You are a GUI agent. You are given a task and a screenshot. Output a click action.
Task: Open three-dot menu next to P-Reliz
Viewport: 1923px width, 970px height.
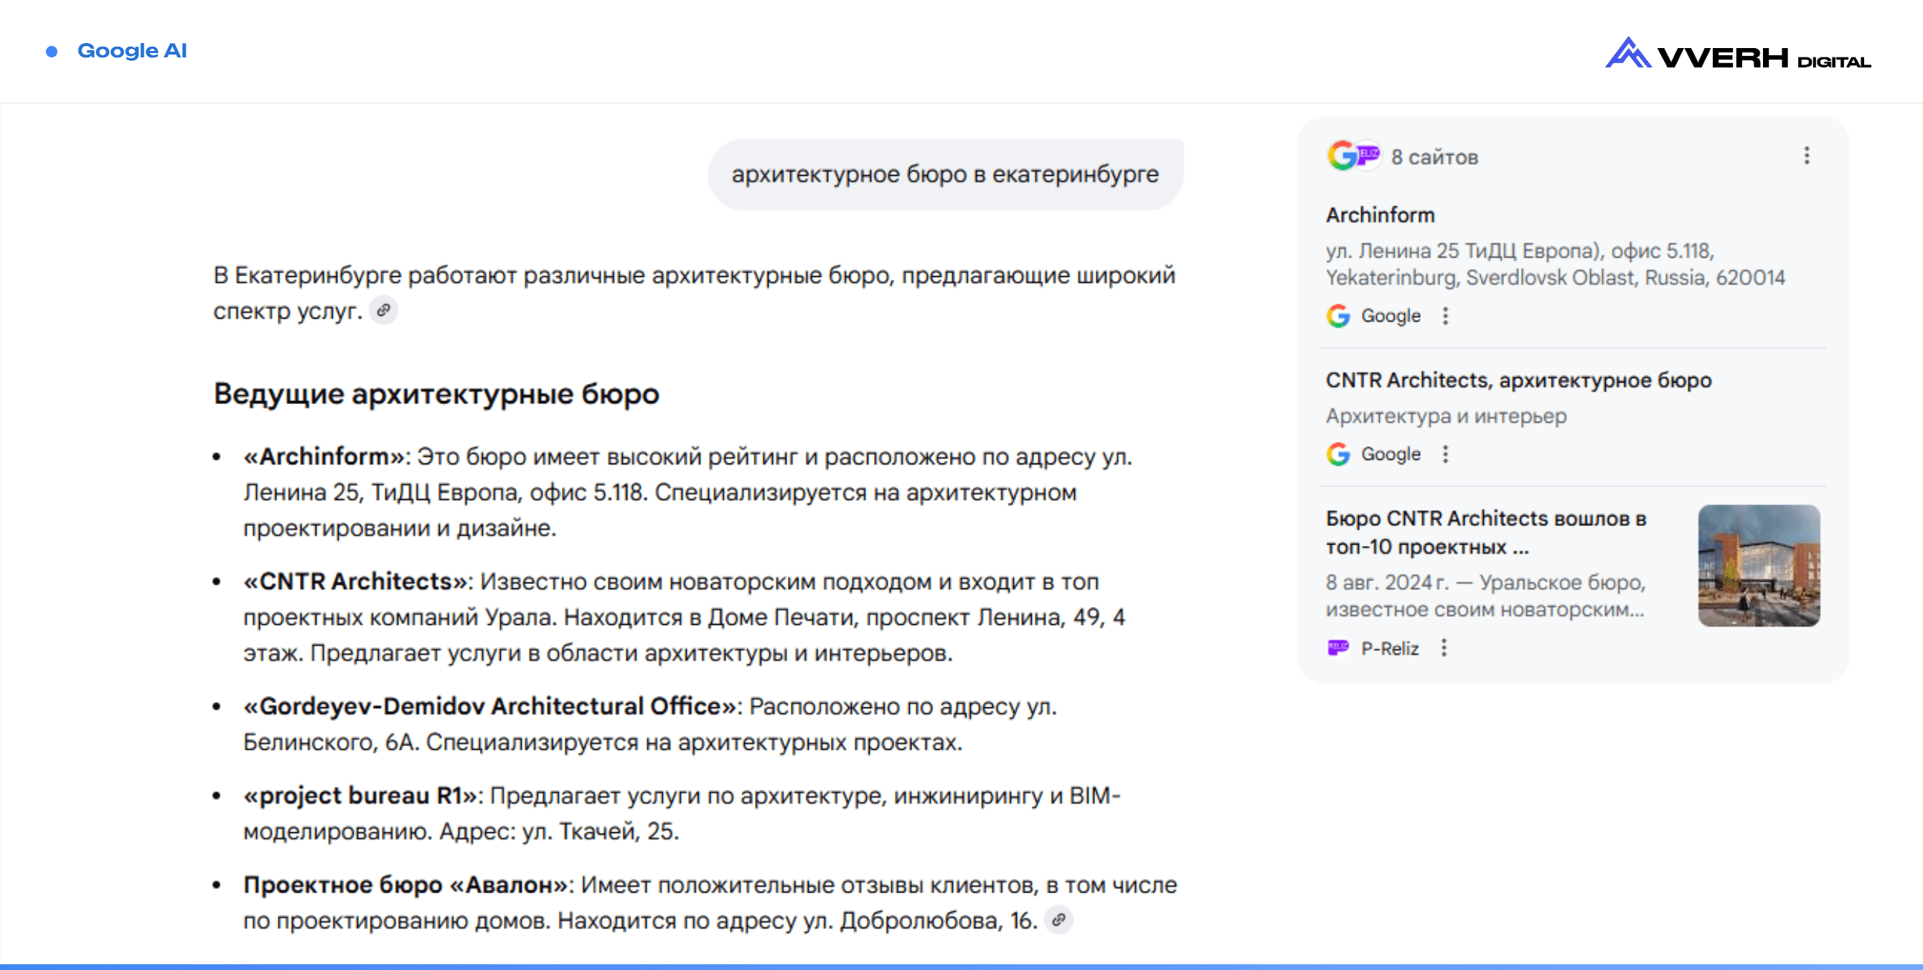pyautogui.click(x=1444, y=648)
